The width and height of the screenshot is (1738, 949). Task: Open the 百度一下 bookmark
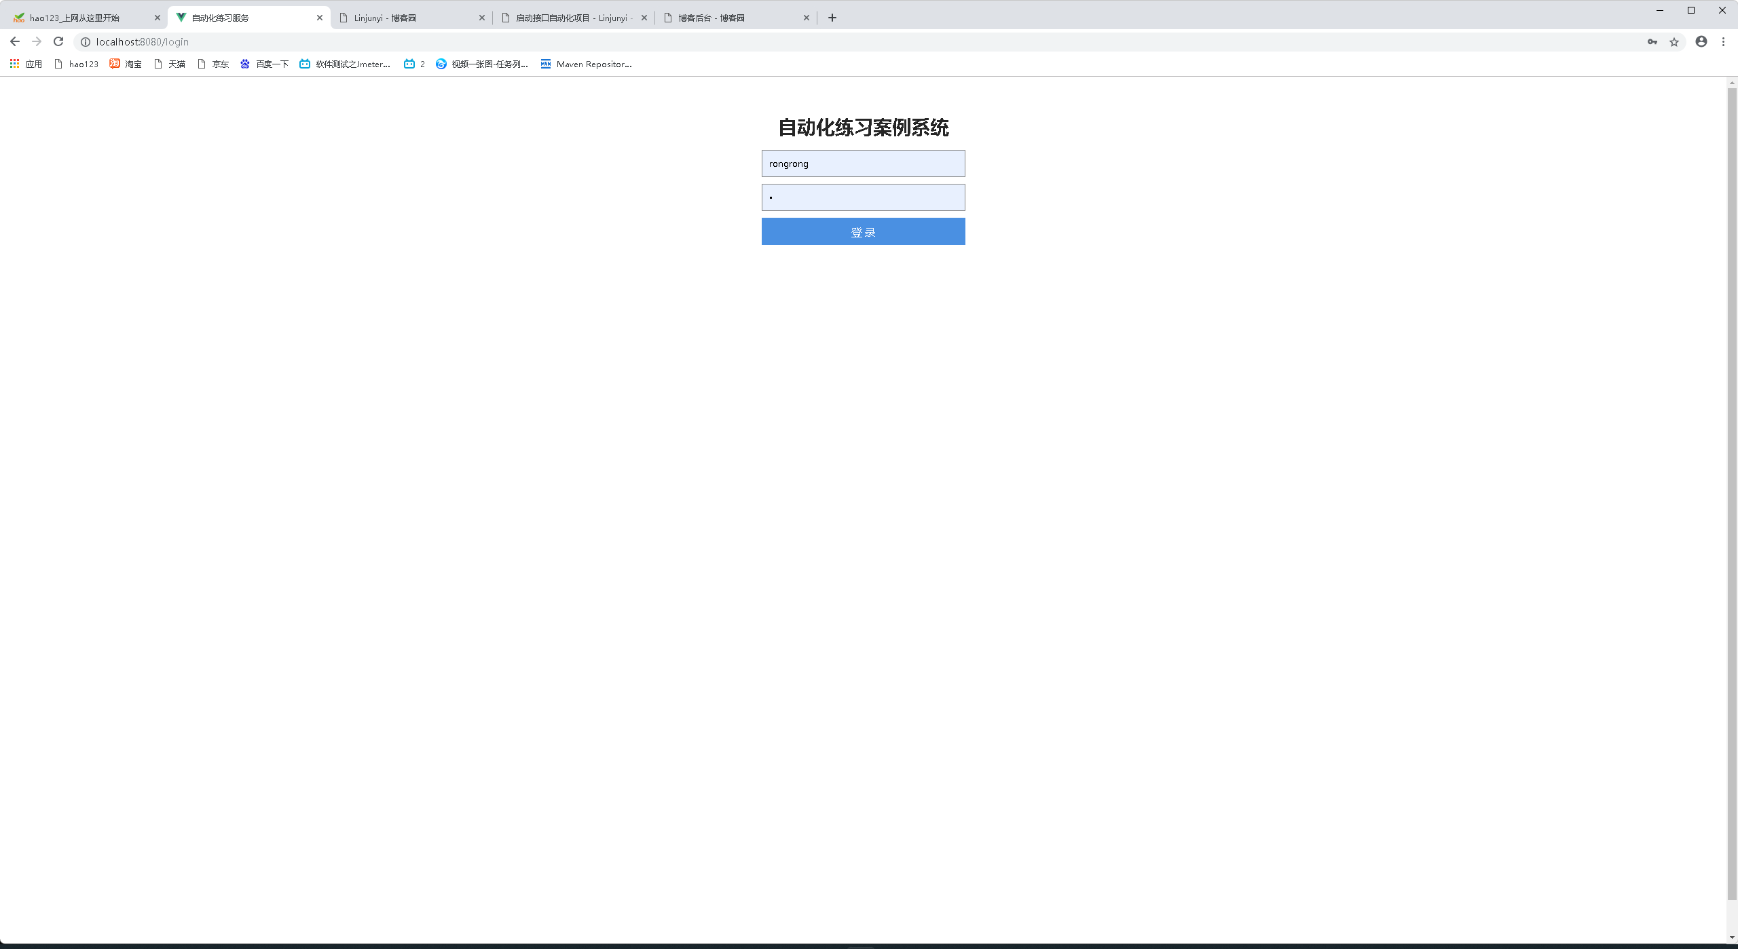(264, 64)
